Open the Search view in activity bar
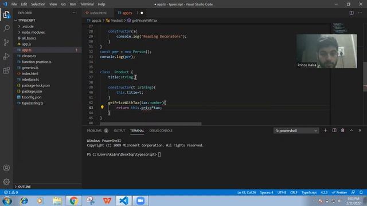 coord(6,28)
